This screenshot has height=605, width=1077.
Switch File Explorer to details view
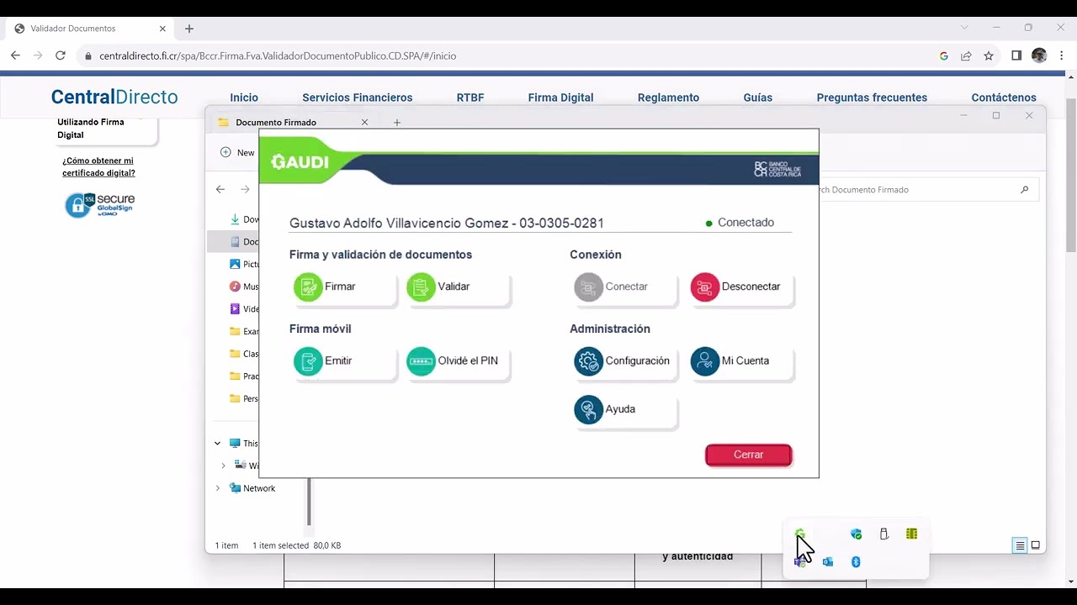pyautogui.click(x=1020, y=545)
